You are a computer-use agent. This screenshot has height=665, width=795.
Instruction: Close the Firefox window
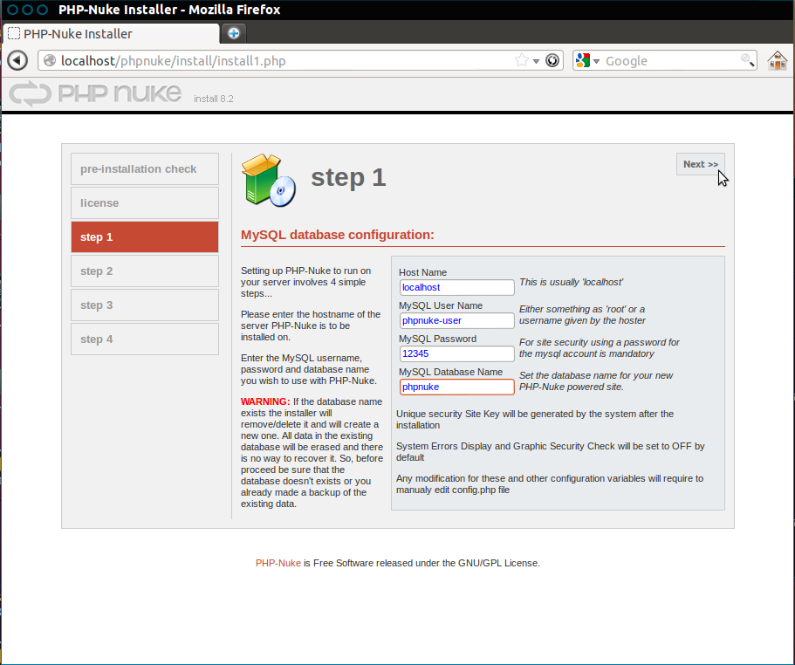click(x=13, y=9)
